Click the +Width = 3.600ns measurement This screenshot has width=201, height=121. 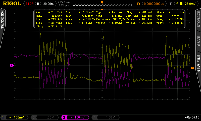pyautogui.click(x=109, y=23)
